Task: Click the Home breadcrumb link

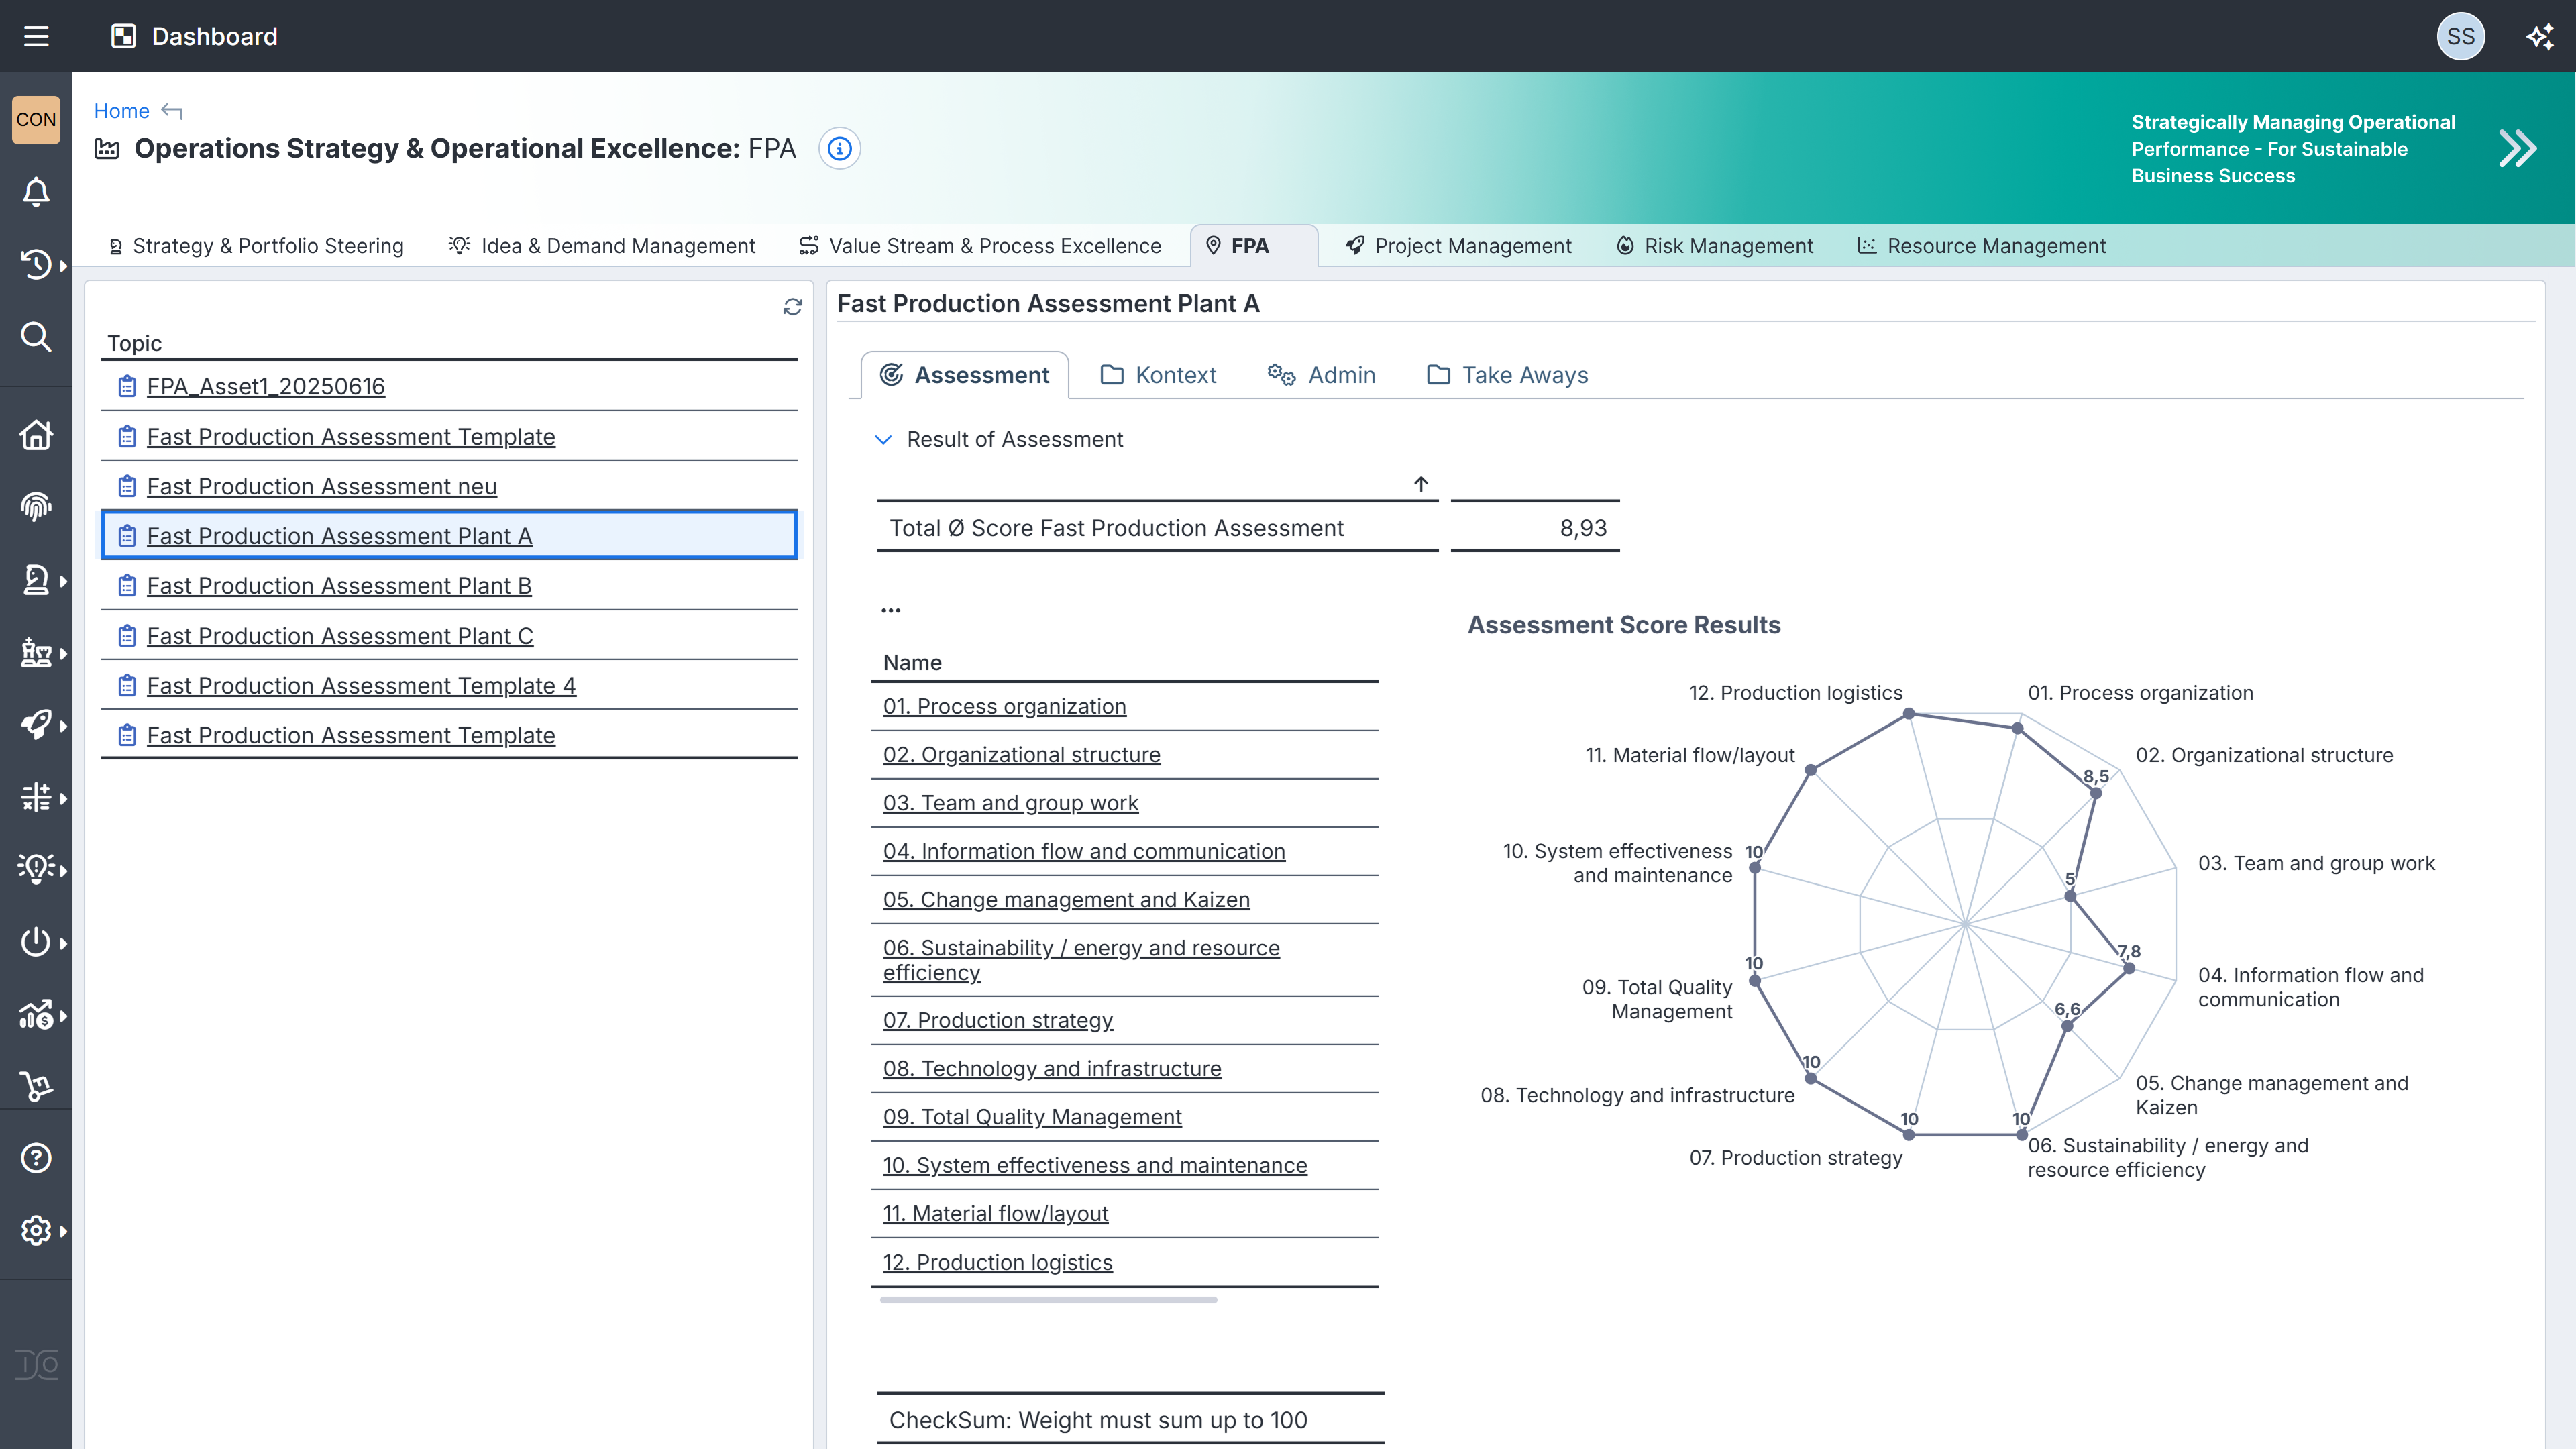Action: [x=121, y=111]
